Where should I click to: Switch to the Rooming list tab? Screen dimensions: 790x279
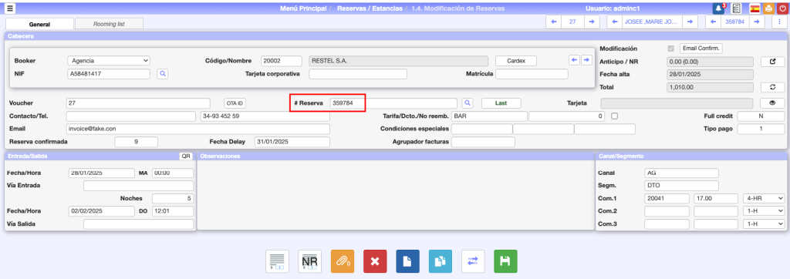[109, 24]
